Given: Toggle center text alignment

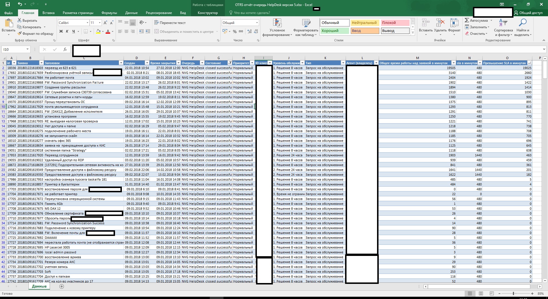Looking at the screenshot, I should pos(126,31).
